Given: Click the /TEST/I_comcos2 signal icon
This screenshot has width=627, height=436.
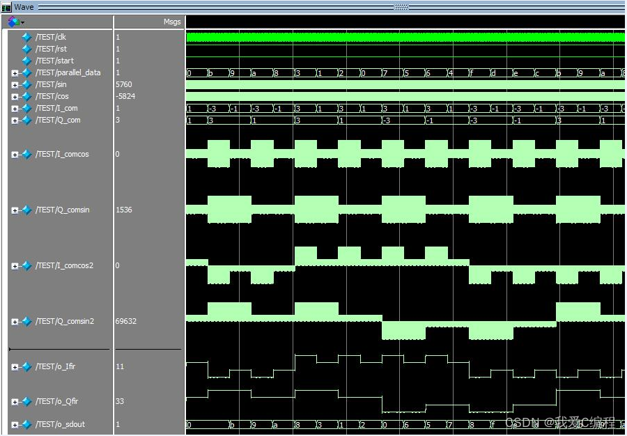Looking at the screenshot, I should pyautogui.click(x=26, y=266).
